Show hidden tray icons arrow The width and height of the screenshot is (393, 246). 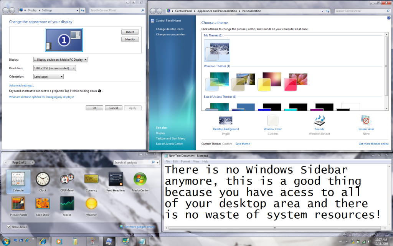[x=347, y=242]
